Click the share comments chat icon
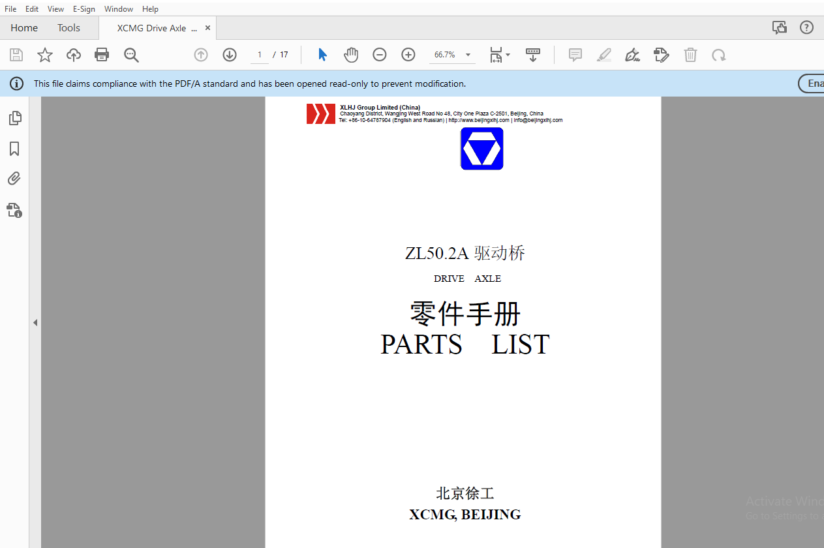 [779, 27]
